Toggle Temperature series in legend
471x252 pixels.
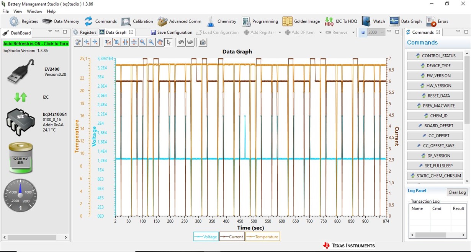click(x=263, y=237)
